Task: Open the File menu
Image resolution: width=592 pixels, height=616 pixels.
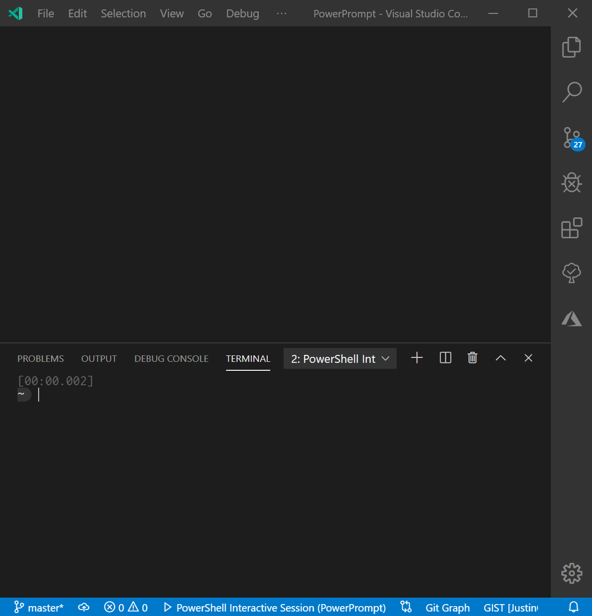Action: click(46, 13)
